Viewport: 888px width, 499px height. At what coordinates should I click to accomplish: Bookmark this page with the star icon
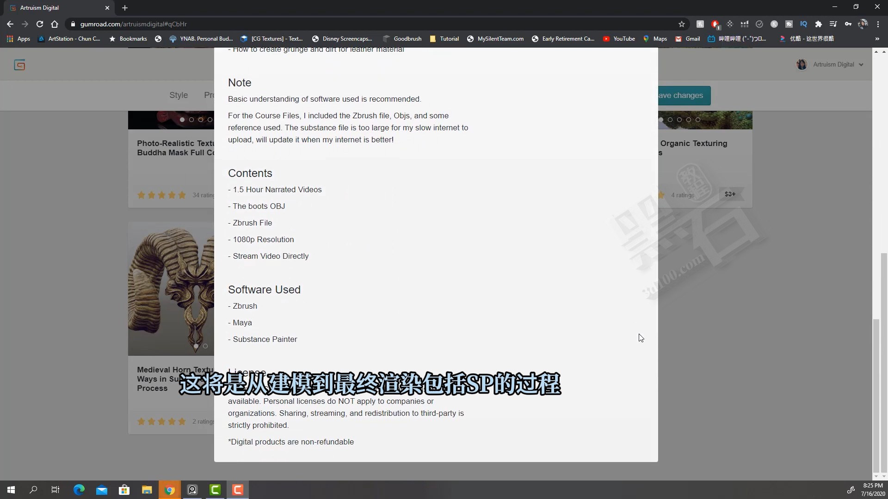coord(682,24)
